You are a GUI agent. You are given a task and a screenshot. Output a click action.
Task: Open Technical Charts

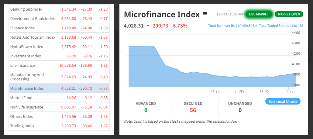click(x=283, y=101)
